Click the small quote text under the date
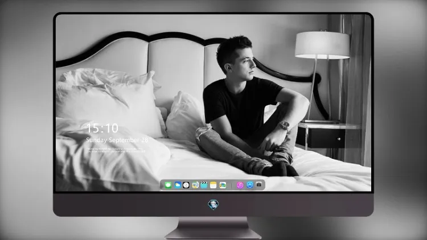The width and height of the screenshot is (427, 240). 116,150
